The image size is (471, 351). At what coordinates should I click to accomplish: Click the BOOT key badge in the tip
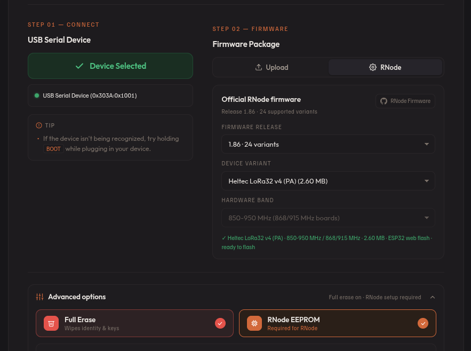pyautogui.click(x=53, y=149)
